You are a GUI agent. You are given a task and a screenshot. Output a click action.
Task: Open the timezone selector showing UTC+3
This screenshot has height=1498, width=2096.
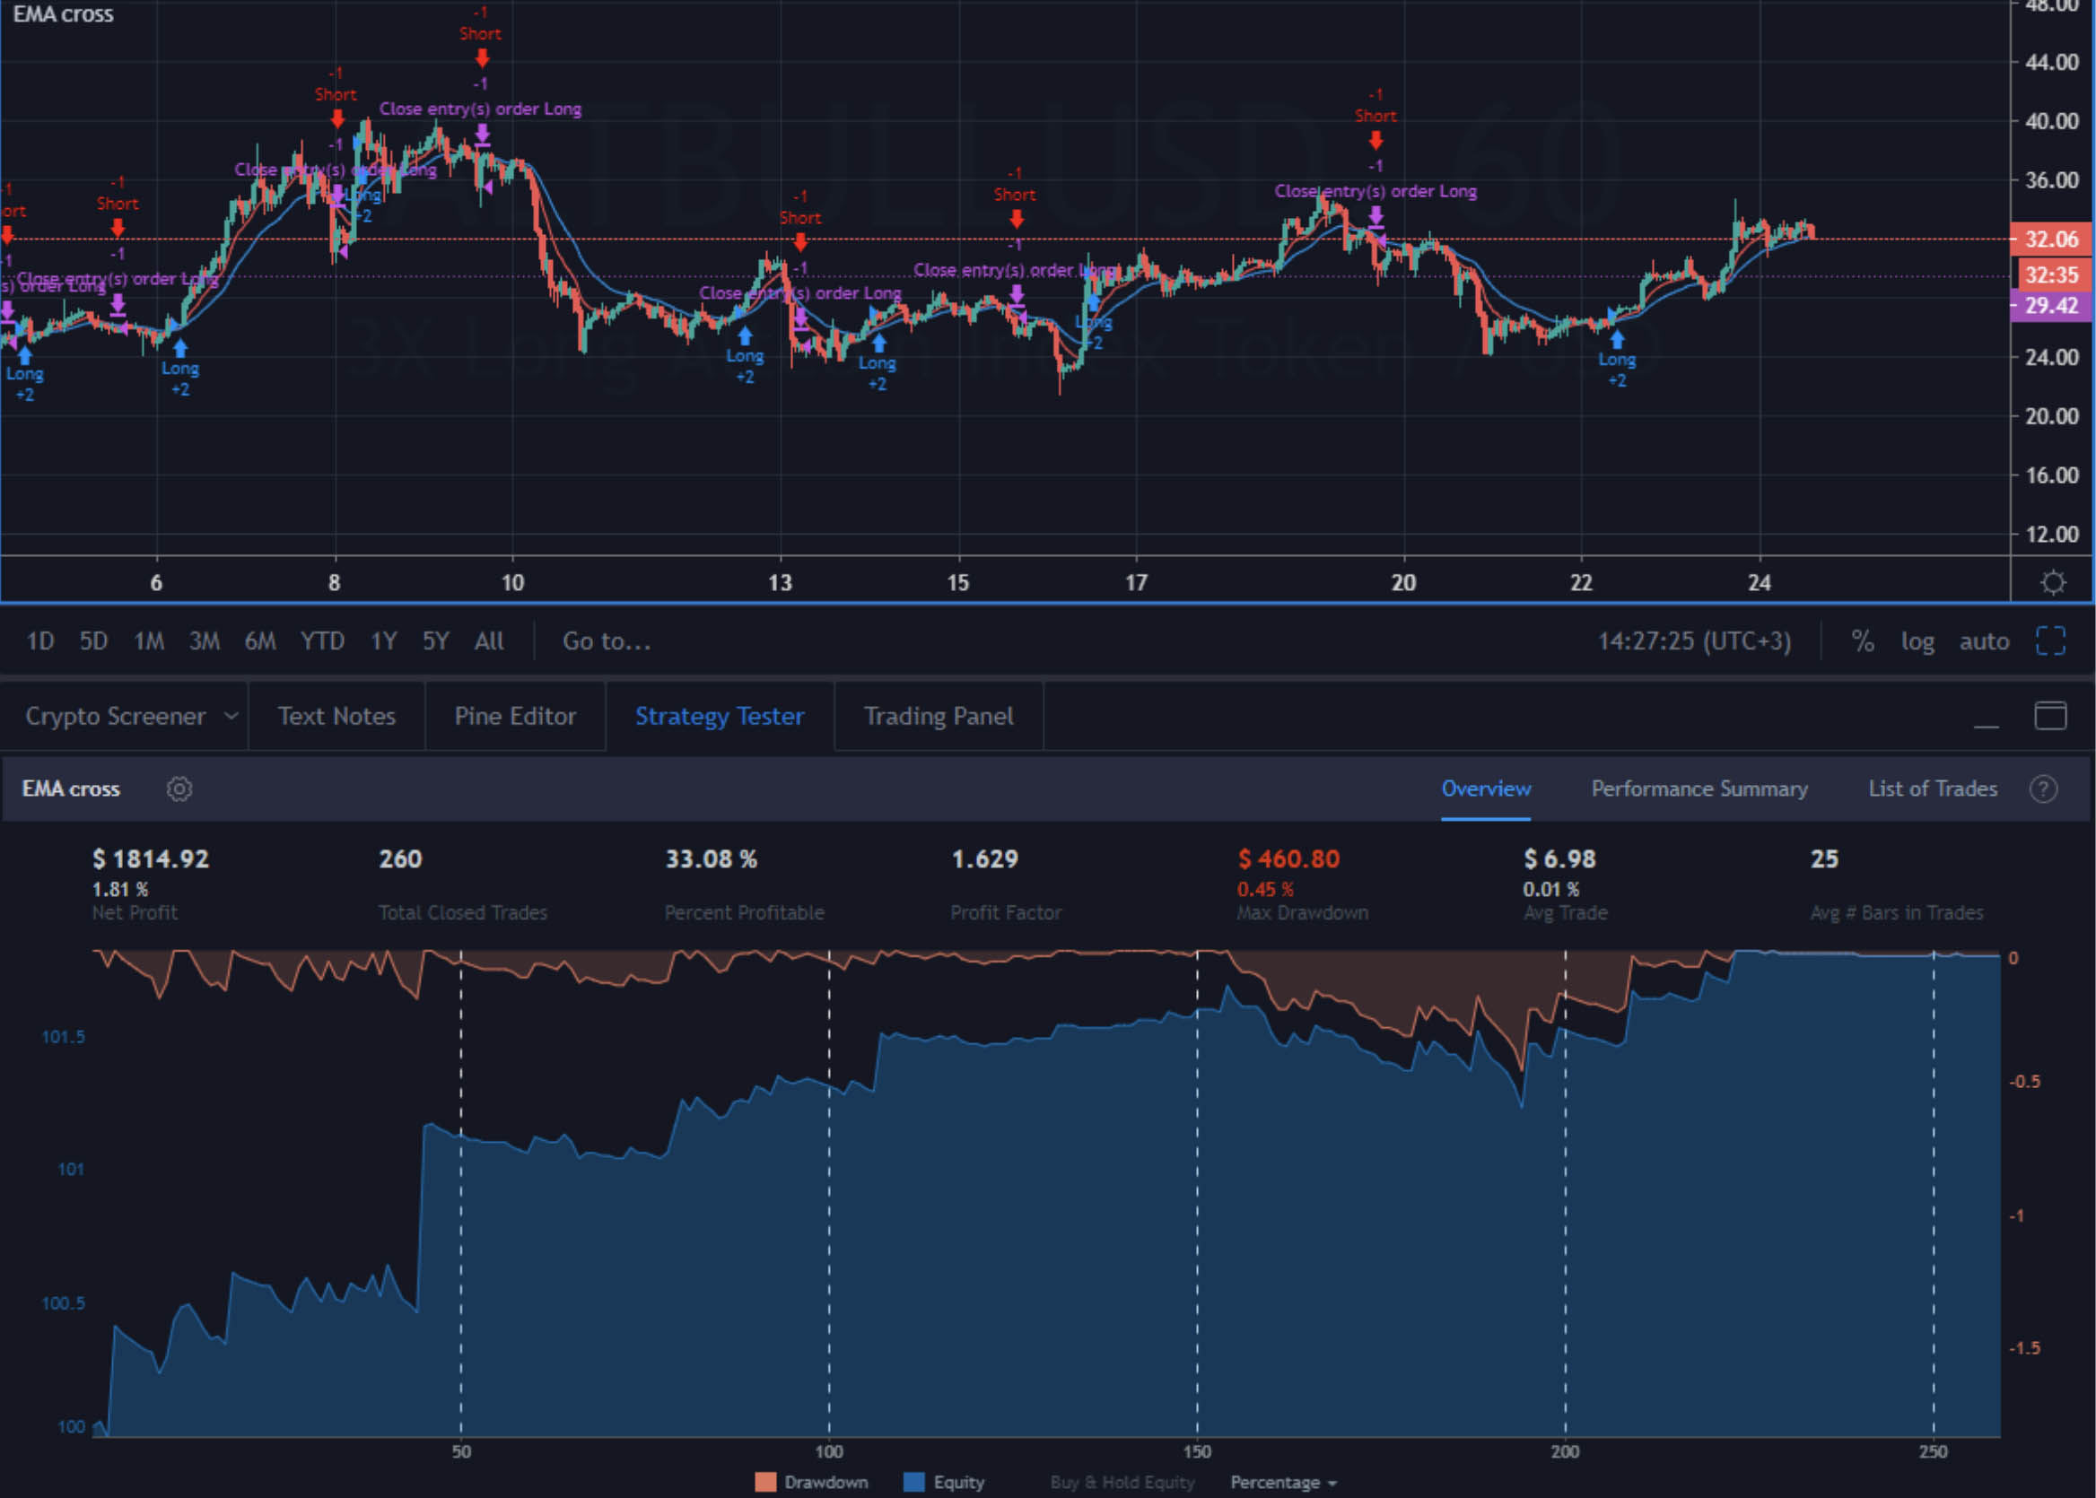1694,641
